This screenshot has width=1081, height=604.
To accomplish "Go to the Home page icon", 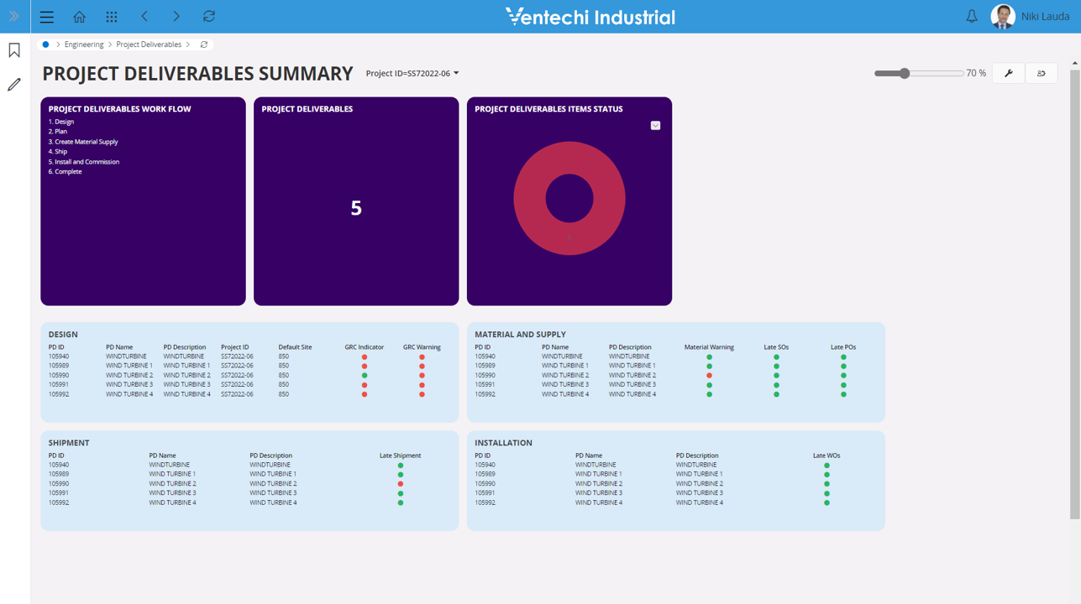I will [x=79, y=17].
